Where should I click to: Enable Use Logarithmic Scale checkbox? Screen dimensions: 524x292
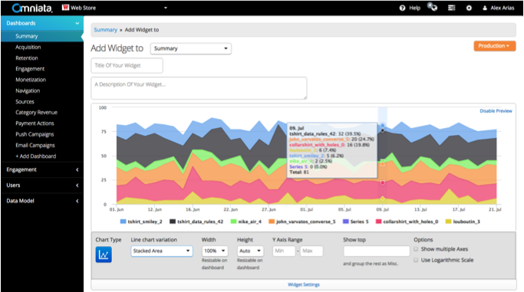416,260
